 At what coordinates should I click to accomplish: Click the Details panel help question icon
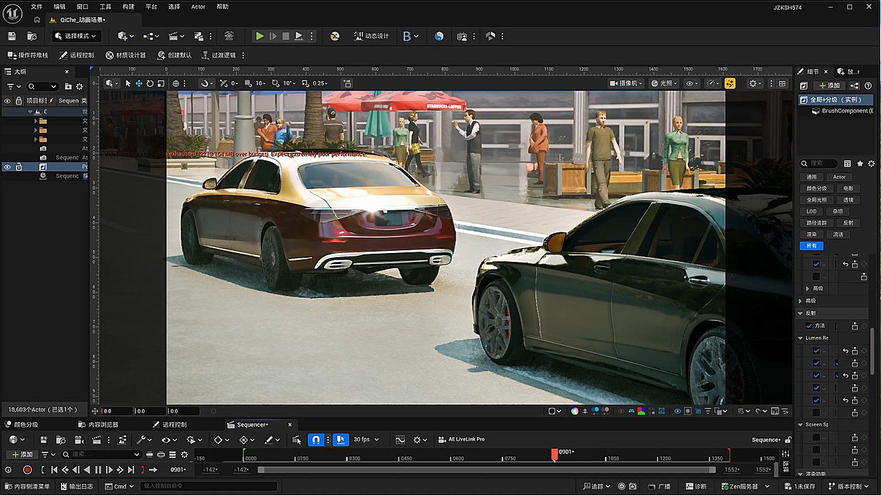[x=867, y=85]
